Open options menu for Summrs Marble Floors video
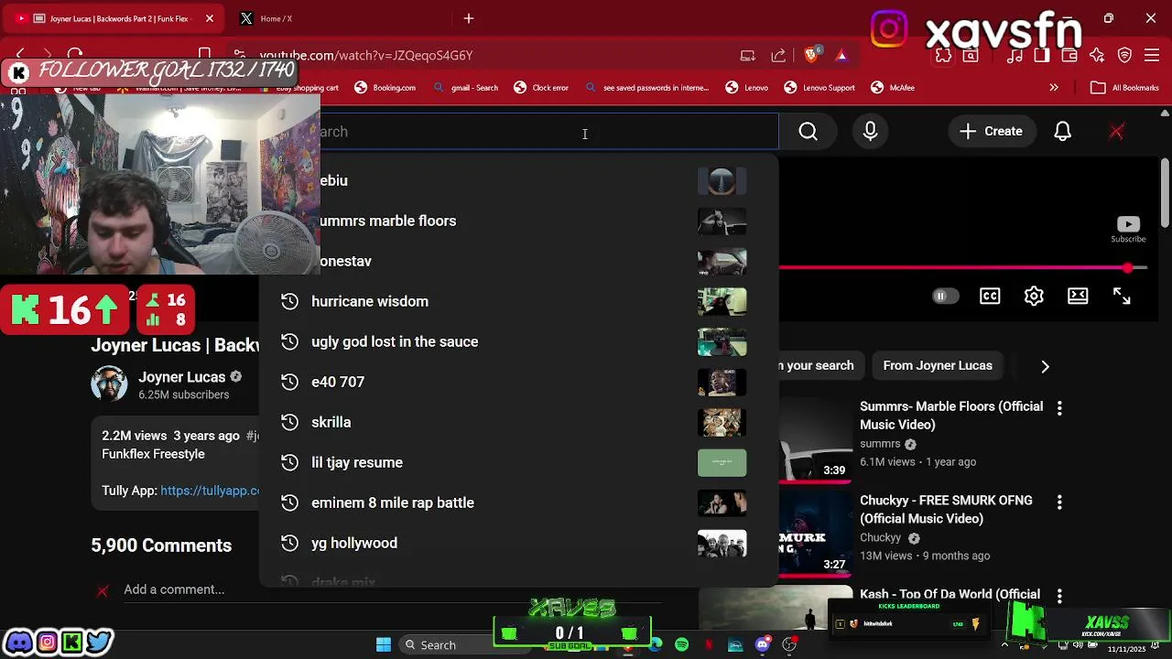Screen dimensions: 1172x659 point(1059,408)
